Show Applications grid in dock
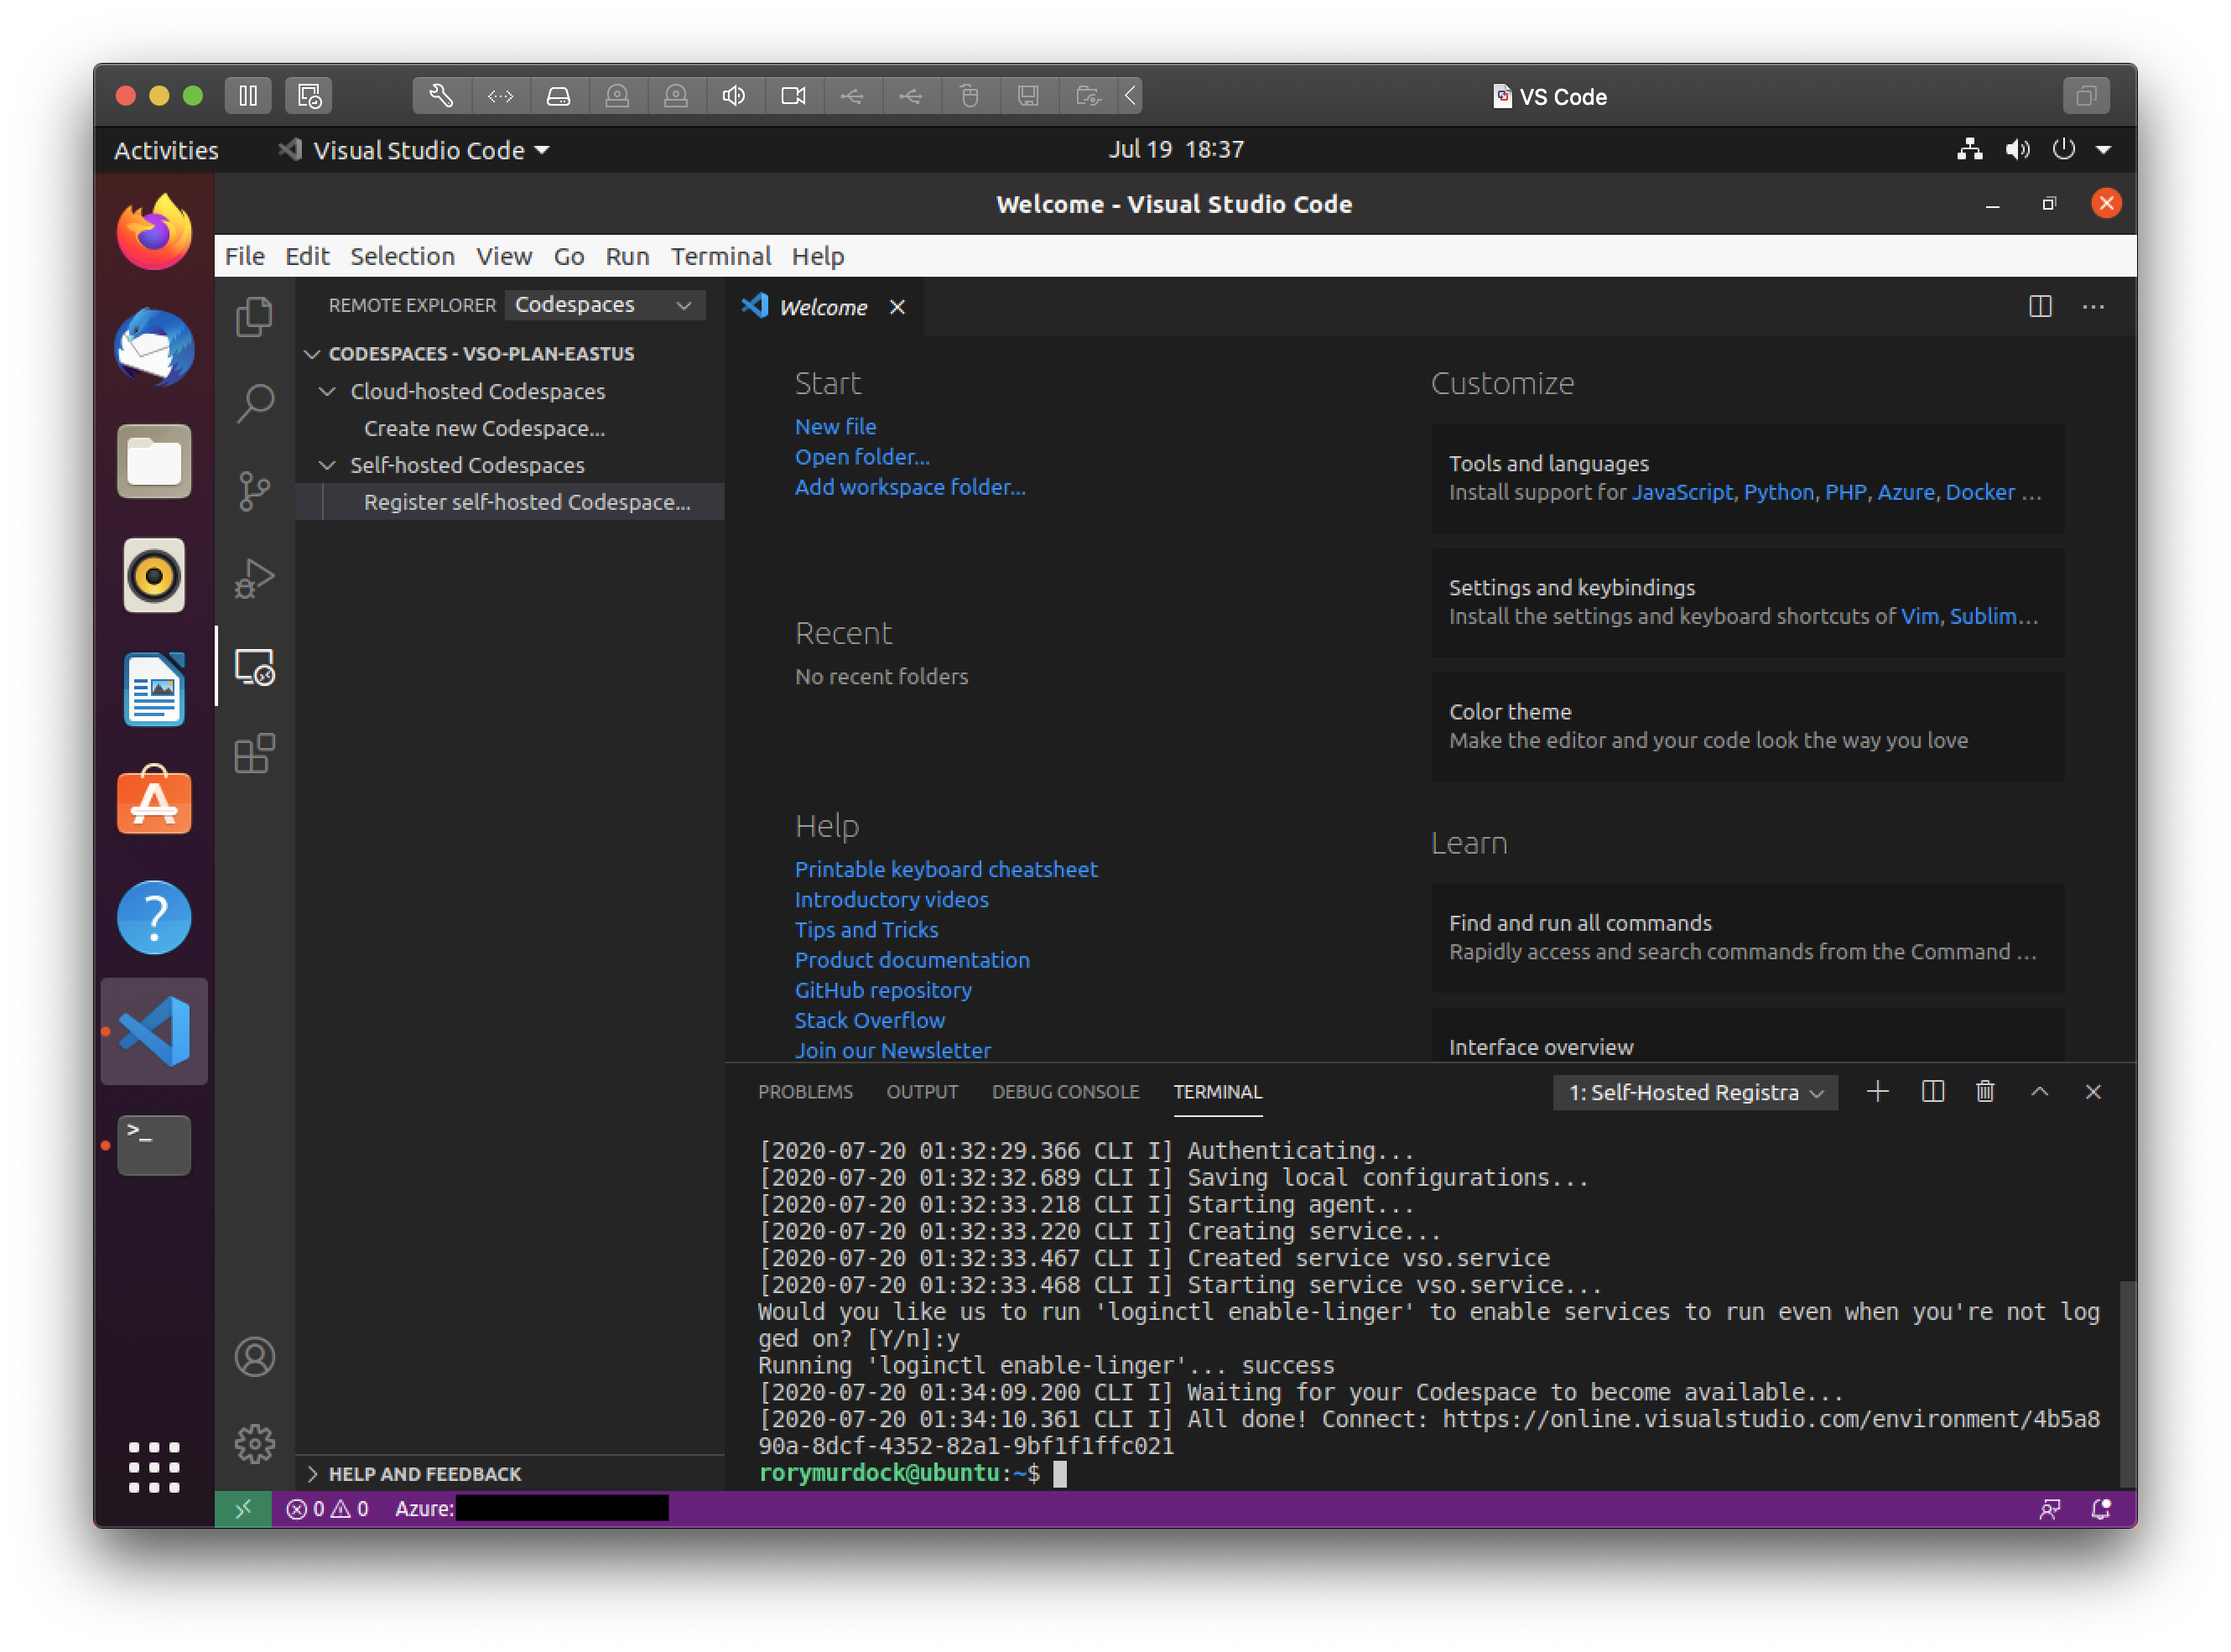 (x=154, y=1467)
